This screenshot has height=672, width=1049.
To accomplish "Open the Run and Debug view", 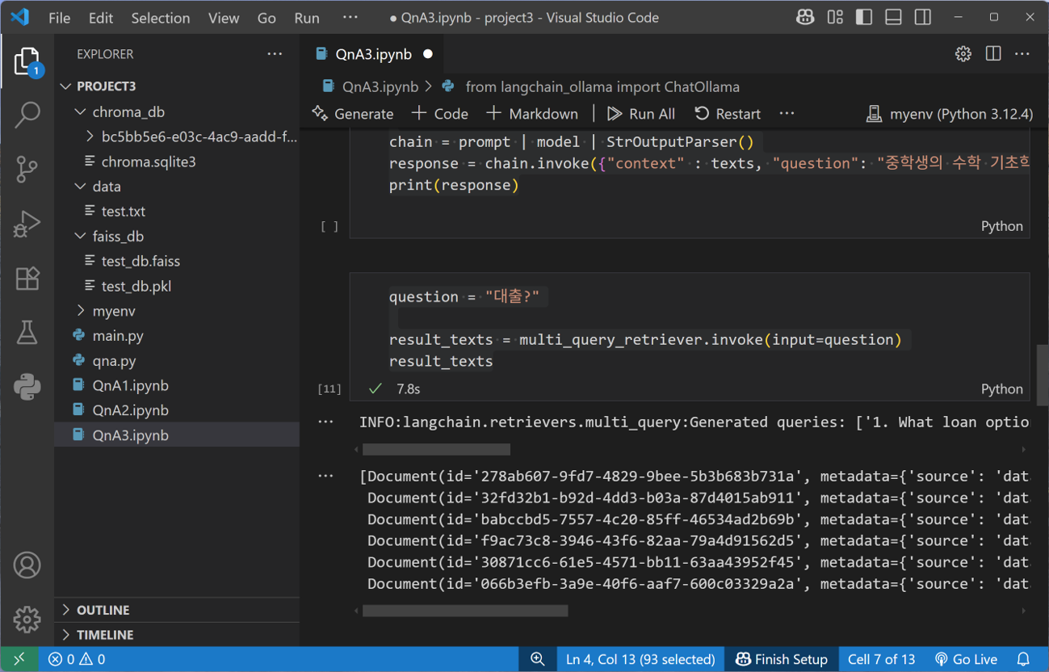I will pos(27,224).
